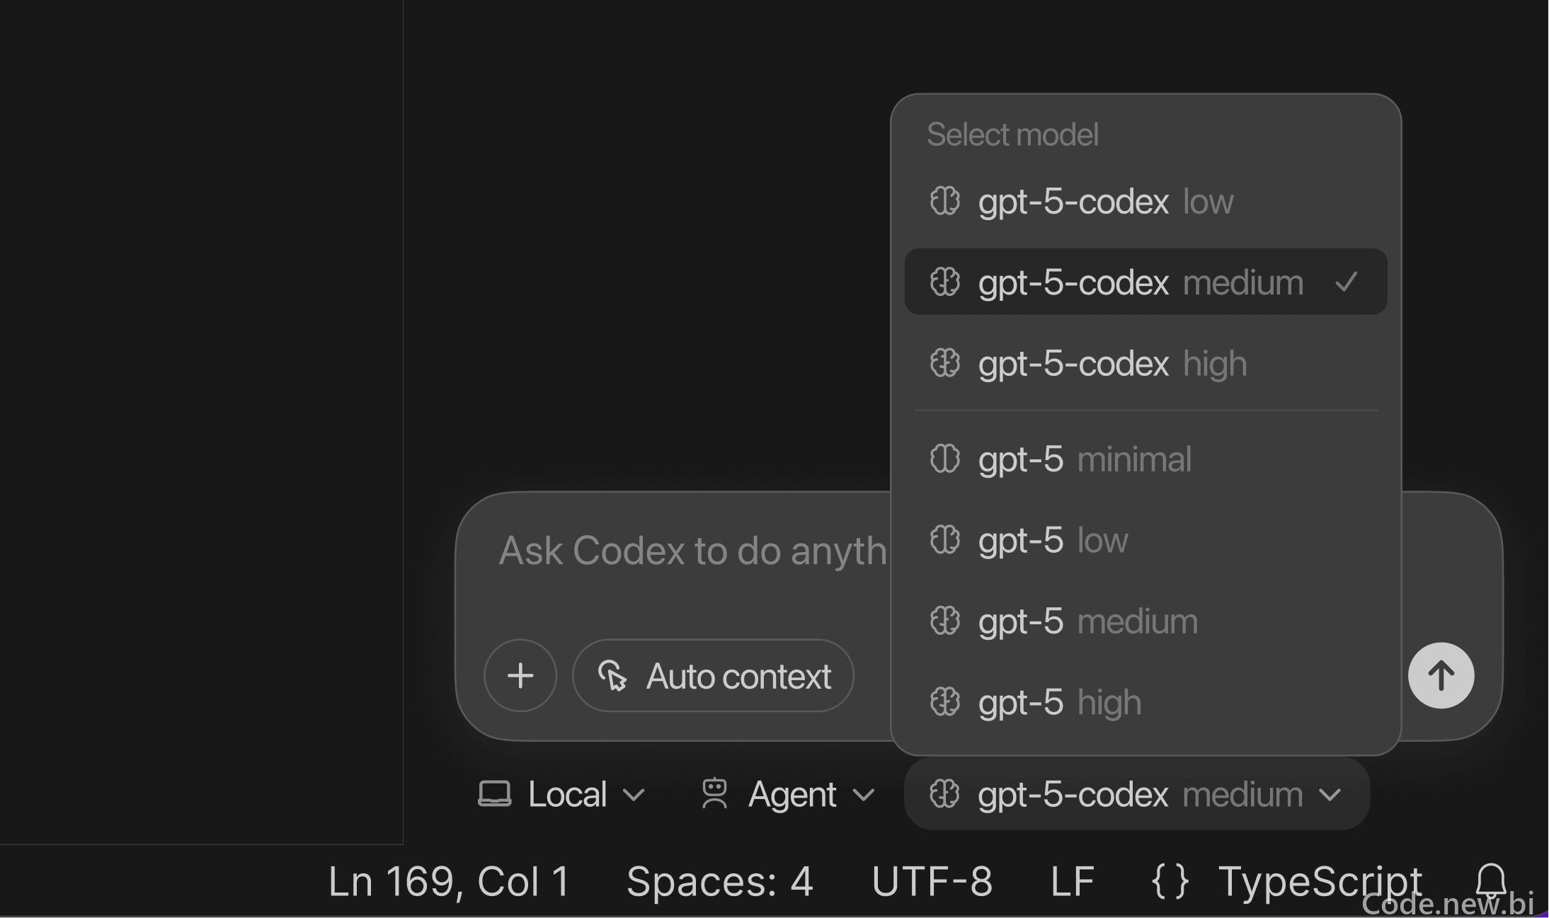Pick gpt-5 minimal from model list
This screenshot has height=918, width=1549.
(1145, 459)
